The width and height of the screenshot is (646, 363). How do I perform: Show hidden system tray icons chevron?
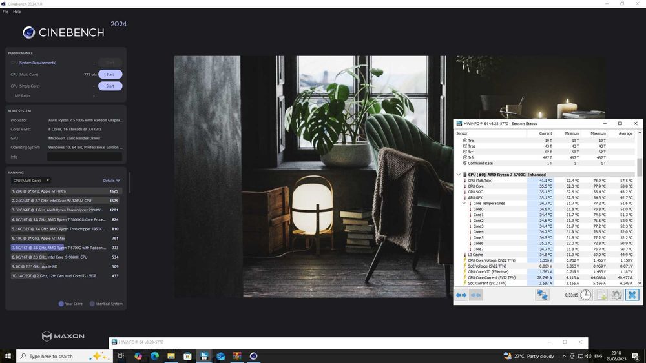click(x=564, y=356)
